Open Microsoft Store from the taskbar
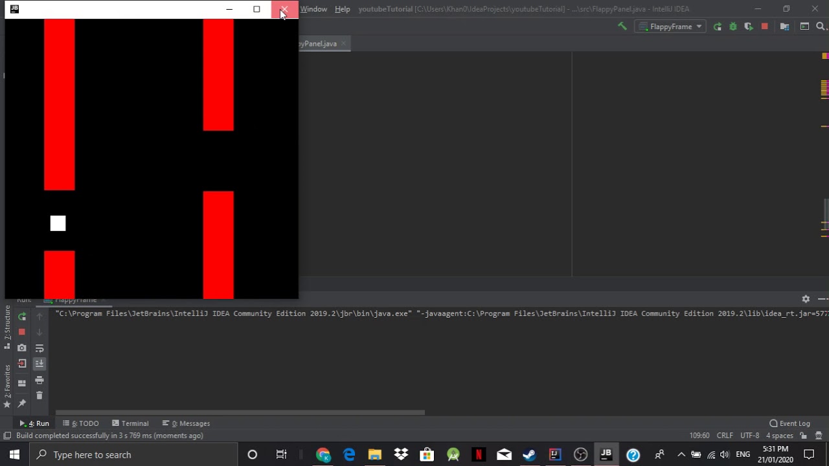829x466 pixels. point(427,454)
